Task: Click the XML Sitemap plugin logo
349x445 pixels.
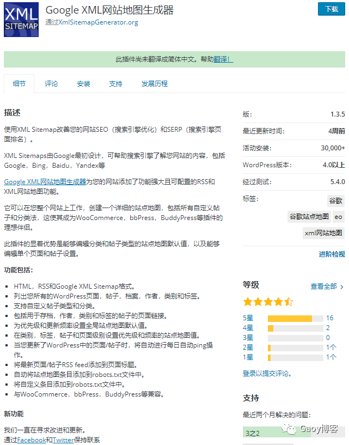Action: pos(21,20)
